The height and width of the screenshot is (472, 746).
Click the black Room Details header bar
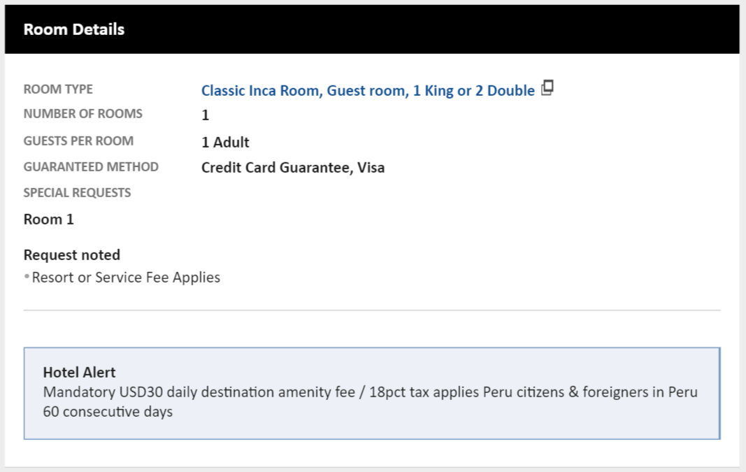tap(419, 29)
